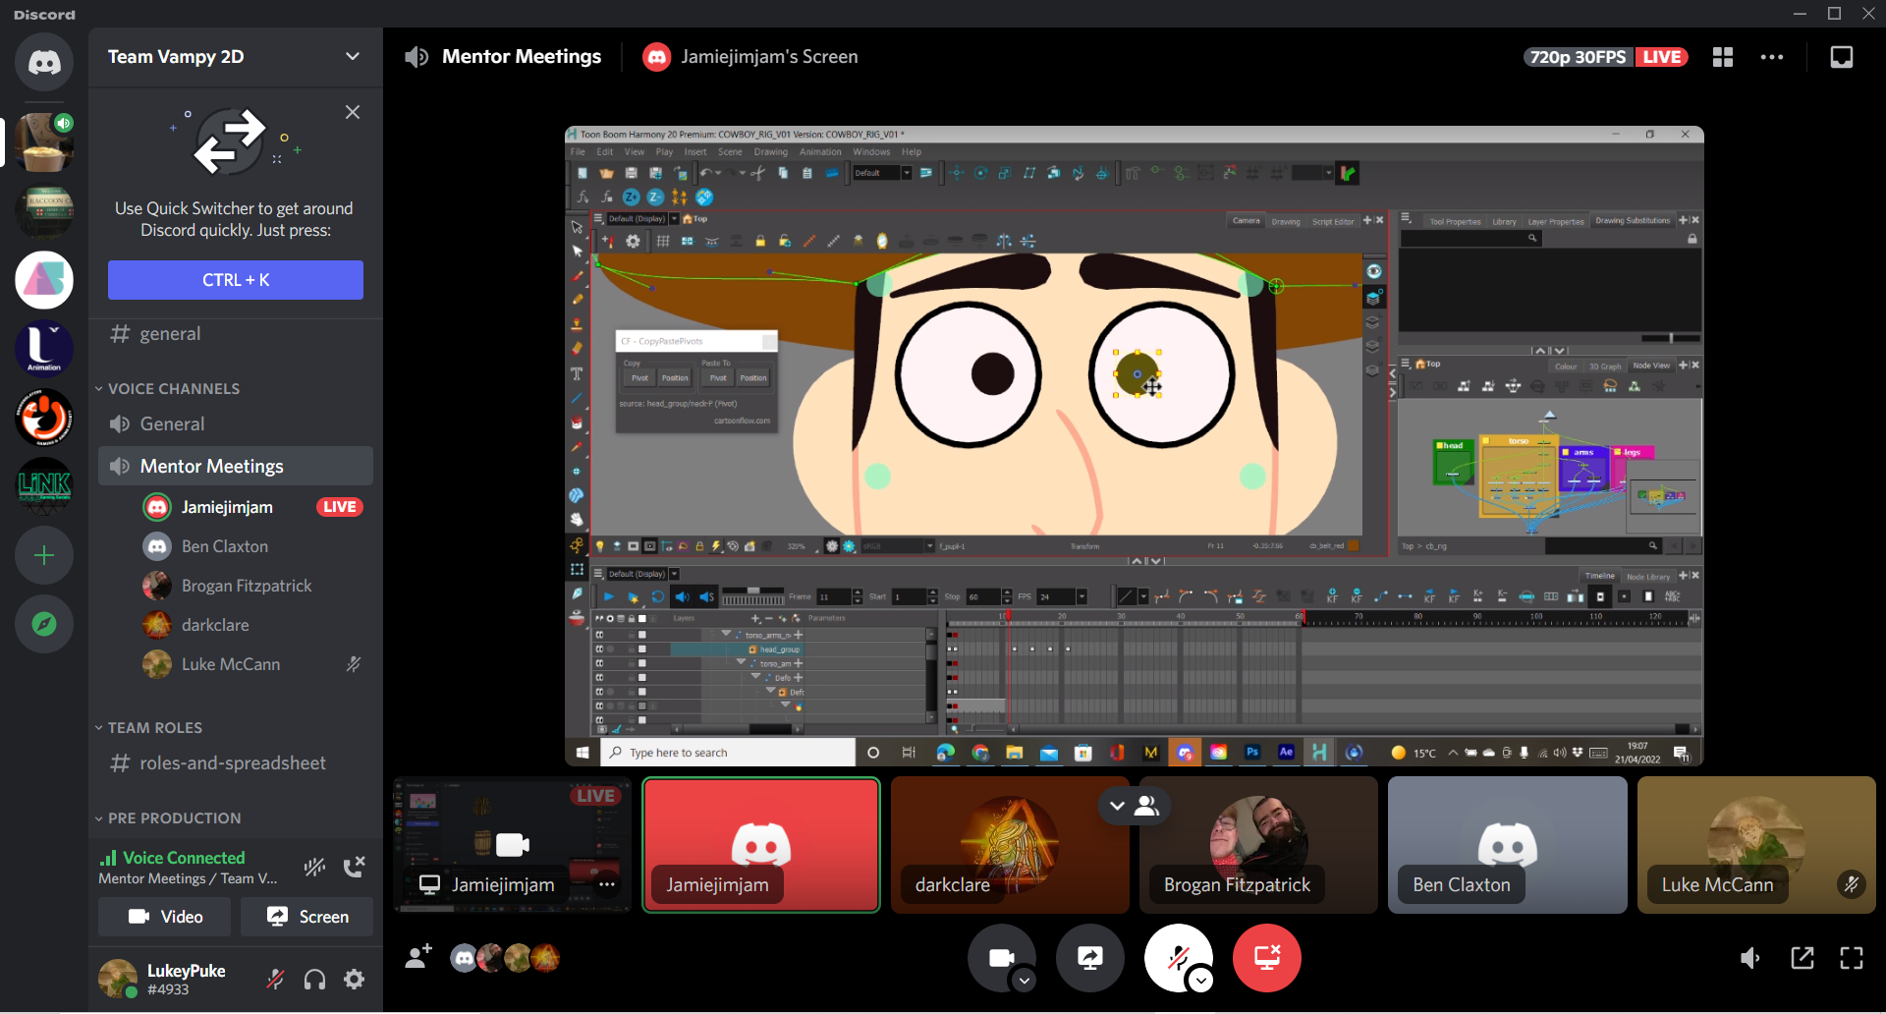Select the red bird server icon
Screen dimensions: 1886x1014
44,417
